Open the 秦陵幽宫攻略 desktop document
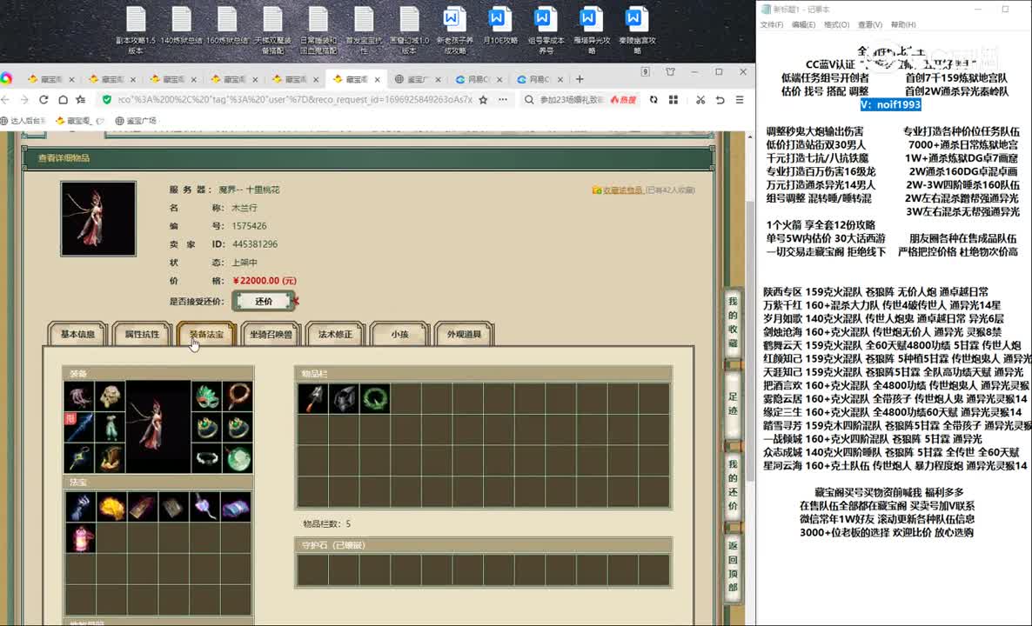This screenshot has height=626, width=1032. click(x=637, y=30)
